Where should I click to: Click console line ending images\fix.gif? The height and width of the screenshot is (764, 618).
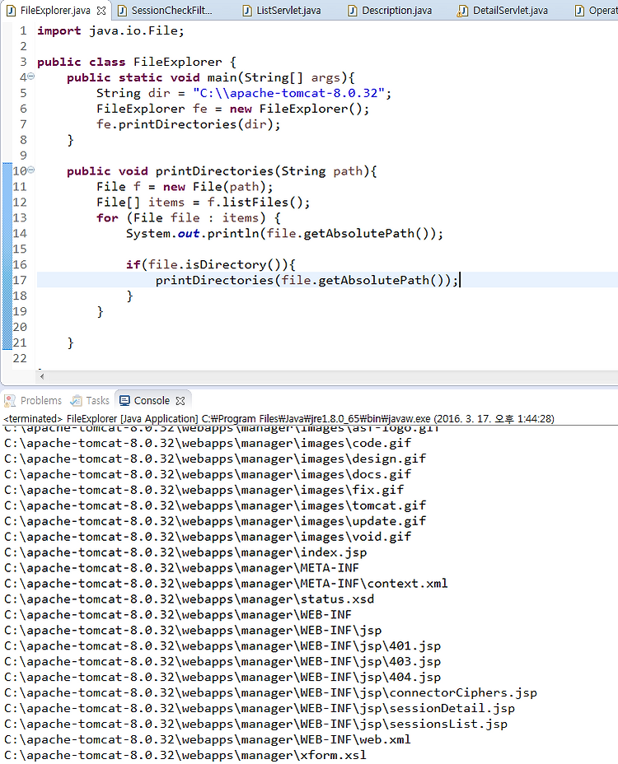point(204,490)
